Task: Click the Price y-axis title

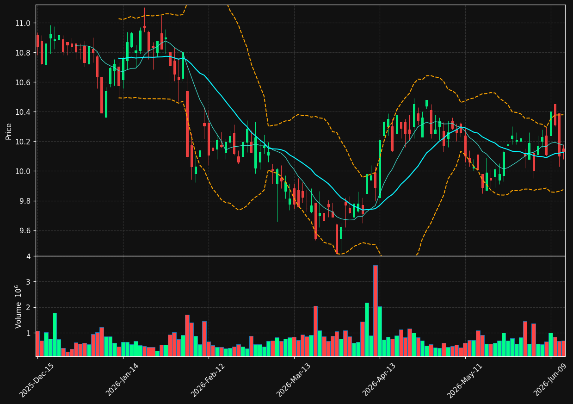Action: [9, 131]
